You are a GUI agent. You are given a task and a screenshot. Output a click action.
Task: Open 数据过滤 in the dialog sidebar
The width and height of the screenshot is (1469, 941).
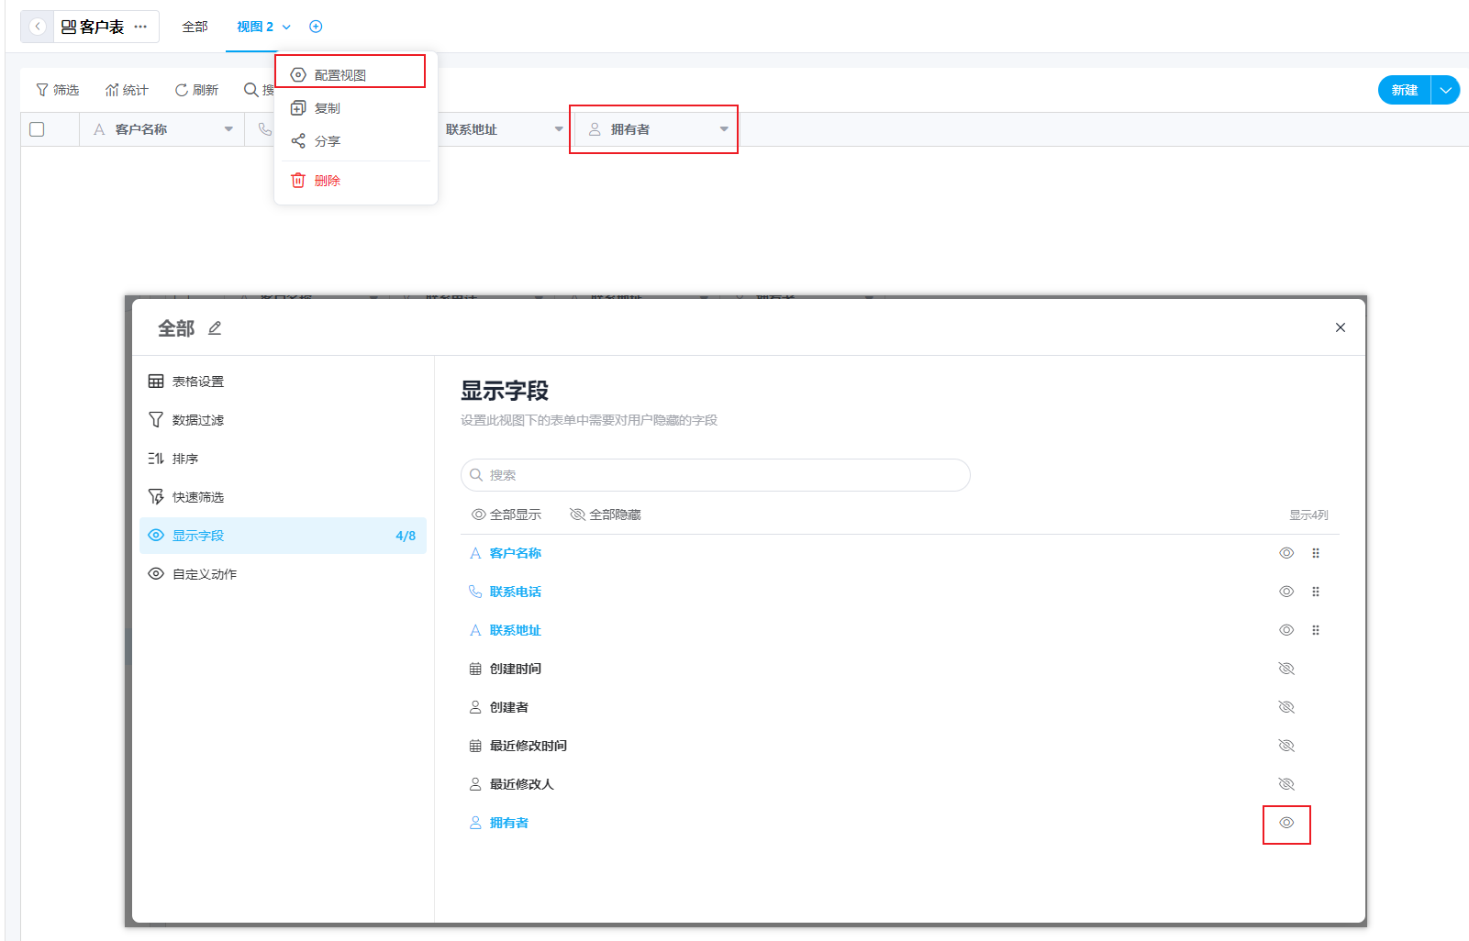coord(283,420)
